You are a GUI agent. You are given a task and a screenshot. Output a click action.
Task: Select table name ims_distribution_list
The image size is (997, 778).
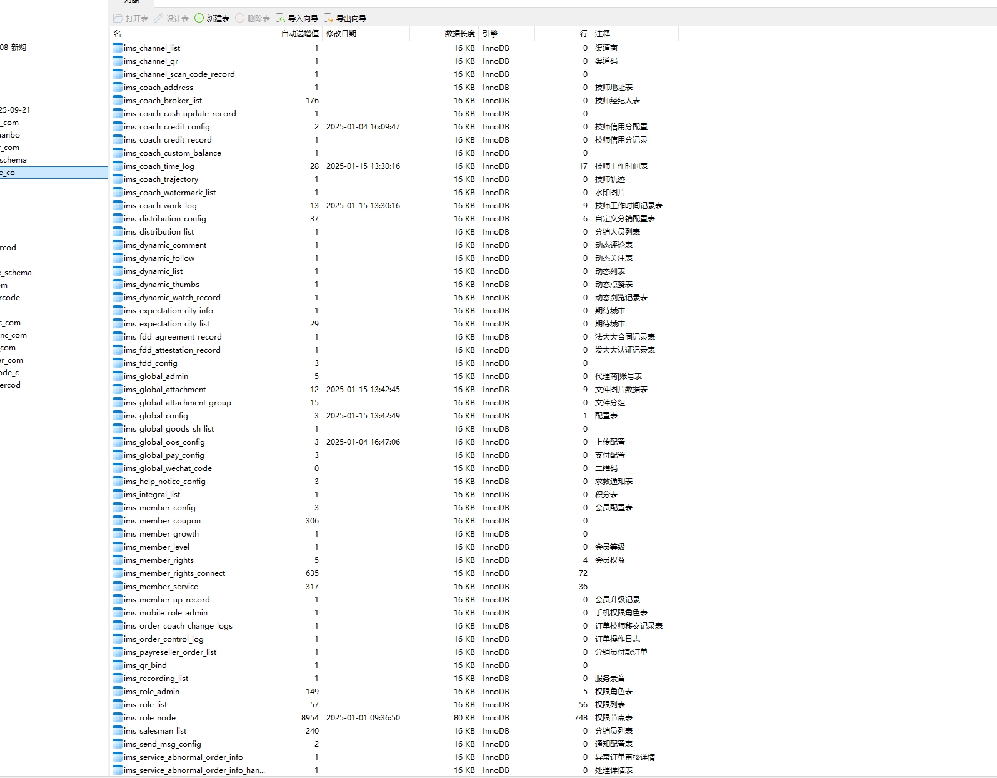tap(159, 231)
